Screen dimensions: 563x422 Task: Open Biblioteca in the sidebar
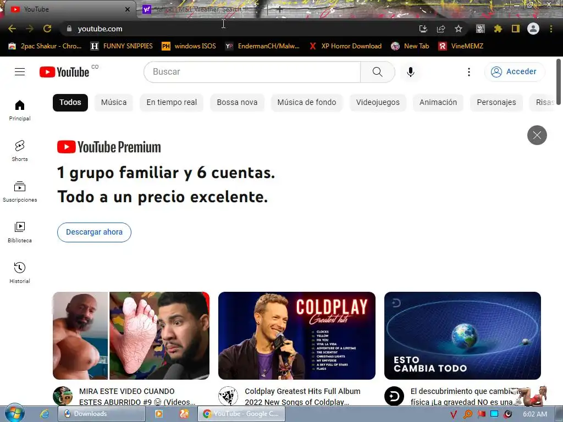[20, 232]
